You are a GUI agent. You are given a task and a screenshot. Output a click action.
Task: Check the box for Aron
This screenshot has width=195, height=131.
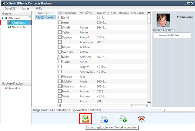click(60, 22)
